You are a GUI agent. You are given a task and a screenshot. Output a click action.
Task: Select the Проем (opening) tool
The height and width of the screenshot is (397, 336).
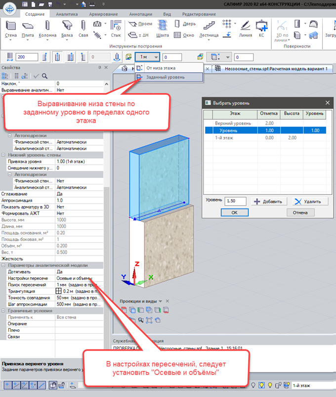pyautogui.click(x=140, y=24)
